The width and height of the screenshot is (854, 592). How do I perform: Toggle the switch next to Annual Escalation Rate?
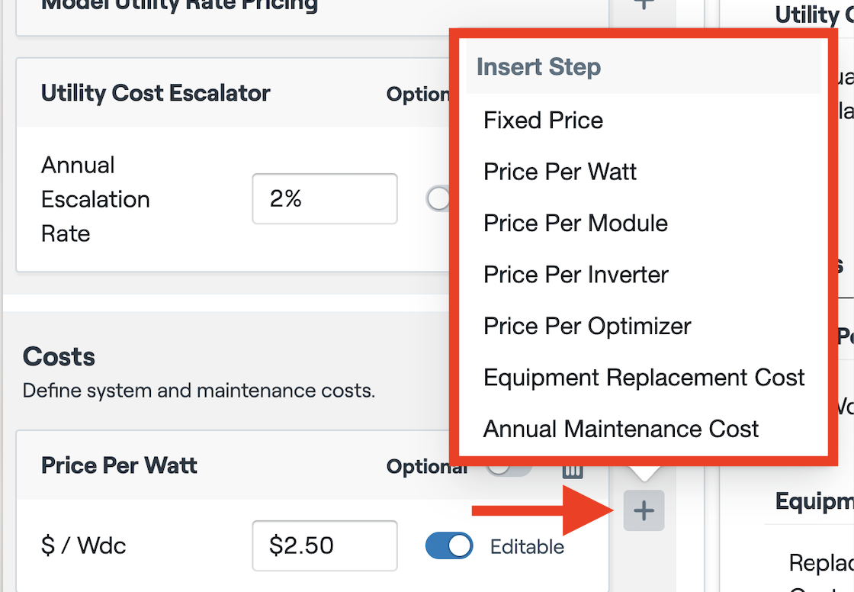point(438,199)
